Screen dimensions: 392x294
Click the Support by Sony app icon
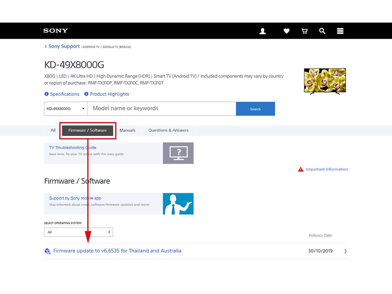point(178,204)
